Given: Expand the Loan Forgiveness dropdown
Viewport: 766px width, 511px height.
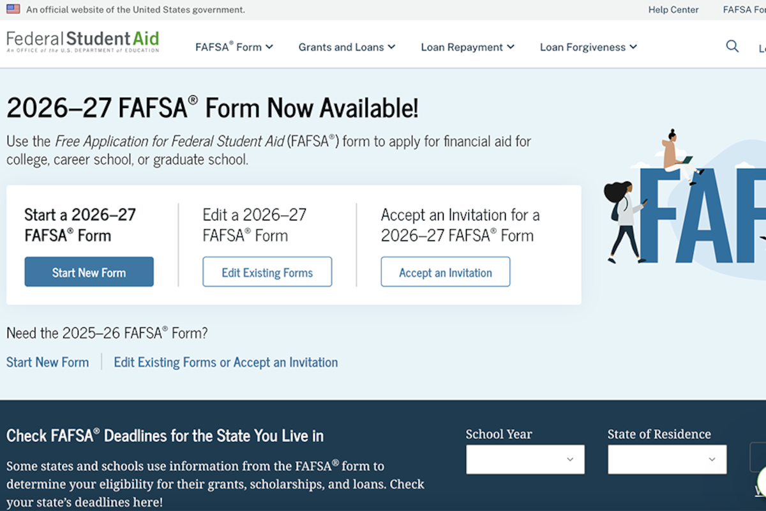Looking at the screenshot, I should 587,47.
